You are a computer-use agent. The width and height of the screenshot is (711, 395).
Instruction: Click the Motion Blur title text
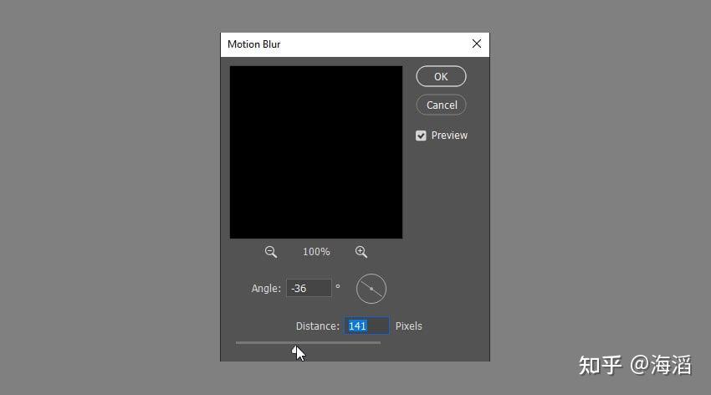pyautogui.click(x=254, y=44)
